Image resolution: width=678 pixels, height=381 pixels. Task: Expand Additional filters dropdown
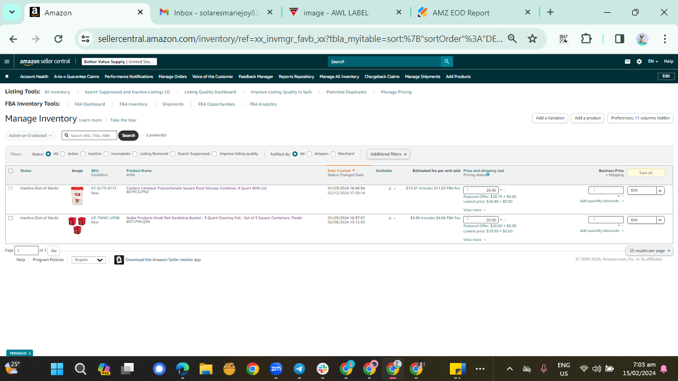click(x=388, y=154)
